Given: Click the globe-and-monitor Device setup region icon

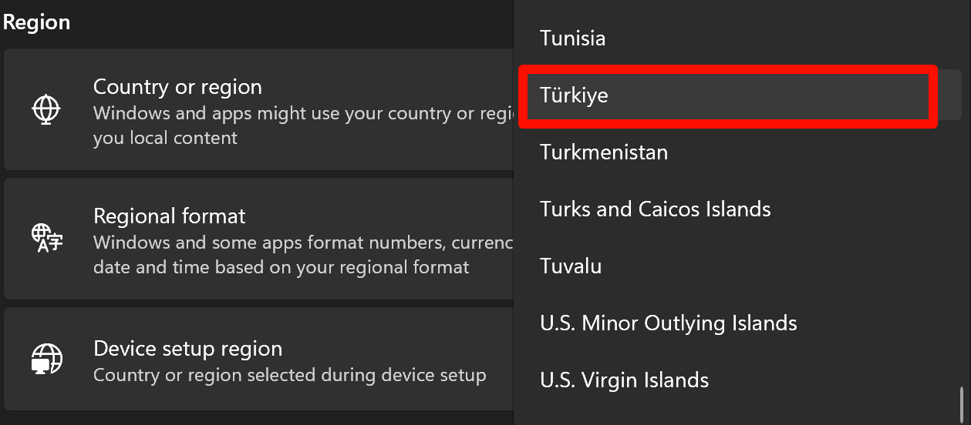Looking at the screenshot, I should coord(46,359).
